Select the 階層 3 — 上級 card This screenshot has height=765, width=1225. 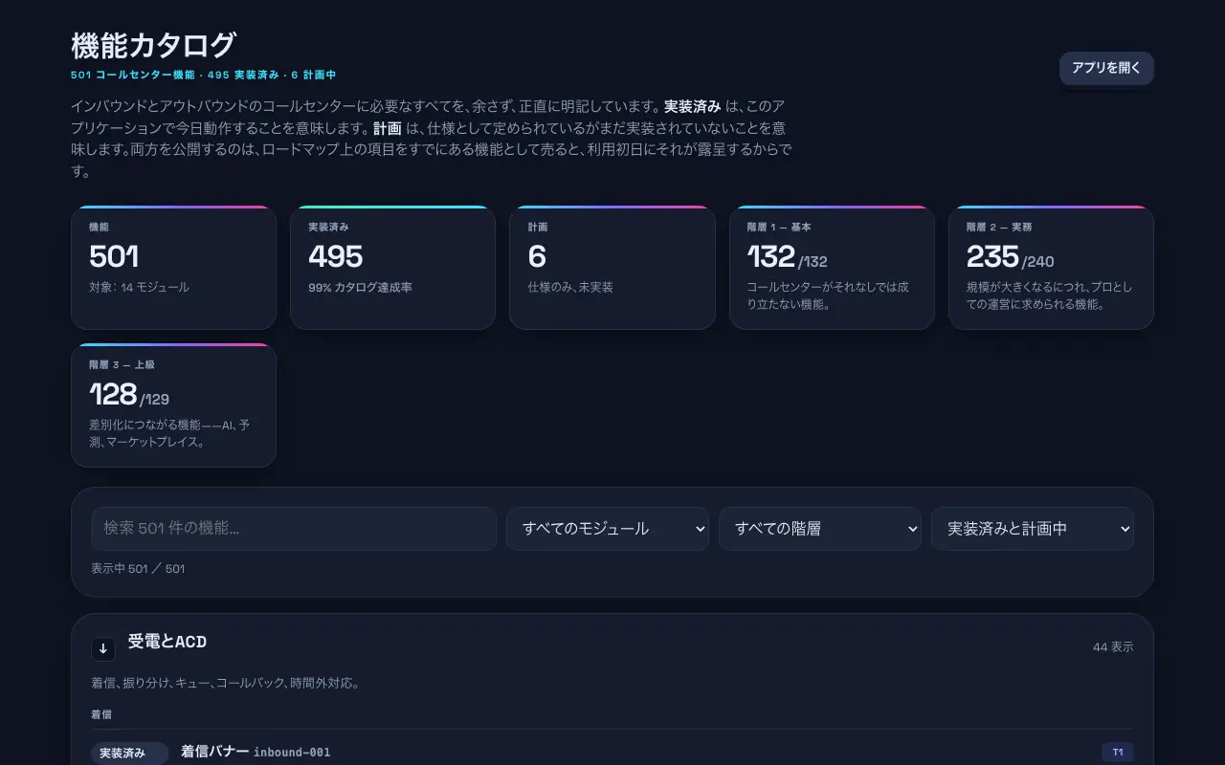coord(173,405)
